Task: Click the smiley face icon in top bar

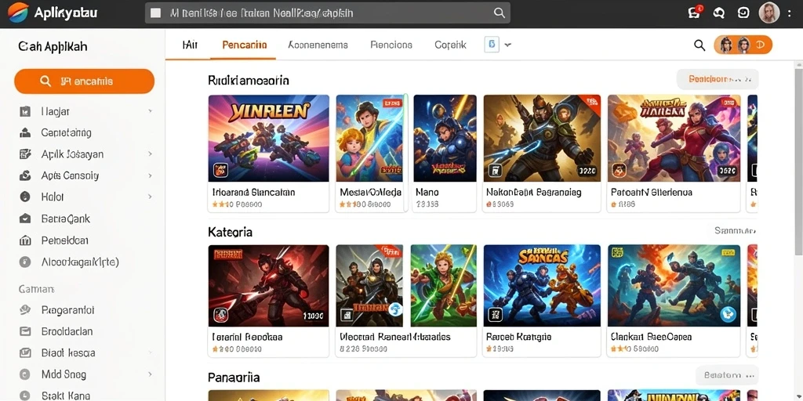Action: click(743, 13)
